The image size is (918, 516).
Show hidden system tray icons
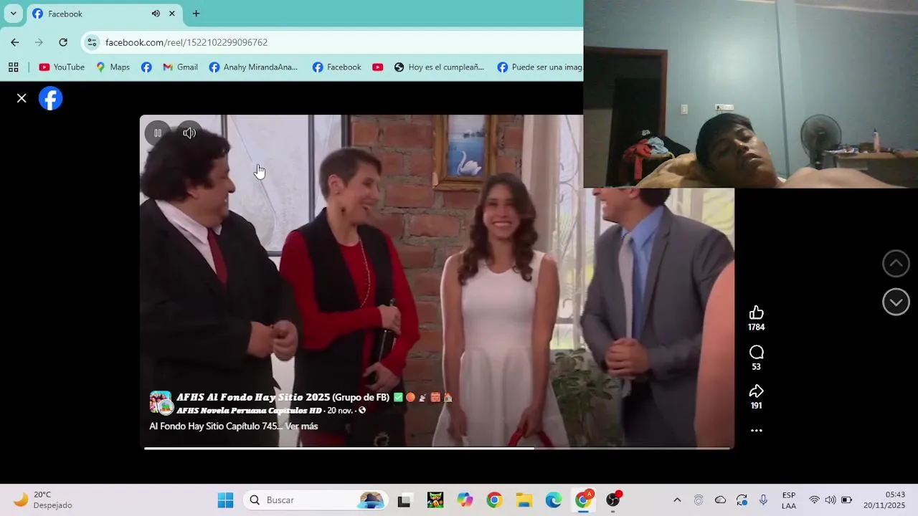coord(677,500)
